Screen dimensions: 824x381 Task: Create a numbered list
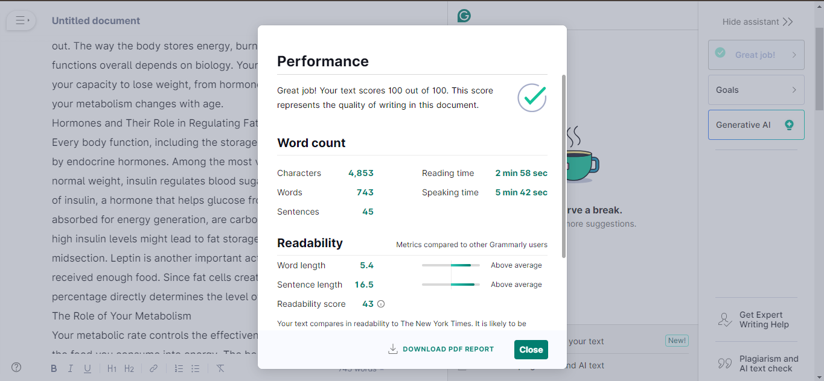point(179,368)
